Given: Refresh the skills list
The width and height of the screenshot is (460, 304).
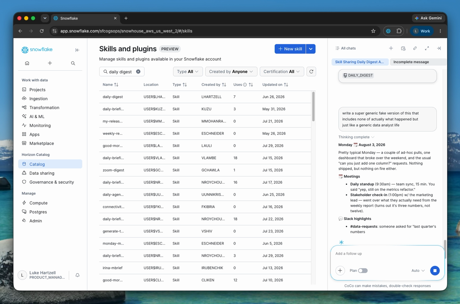Looking at the screenshot, I should coord(311,72).
